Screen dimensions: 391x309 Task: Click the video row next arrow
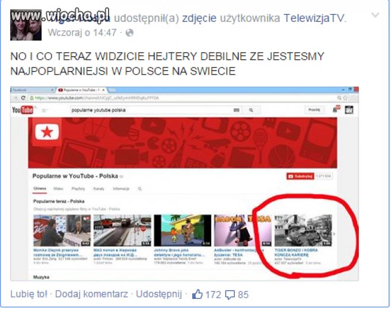335,234
